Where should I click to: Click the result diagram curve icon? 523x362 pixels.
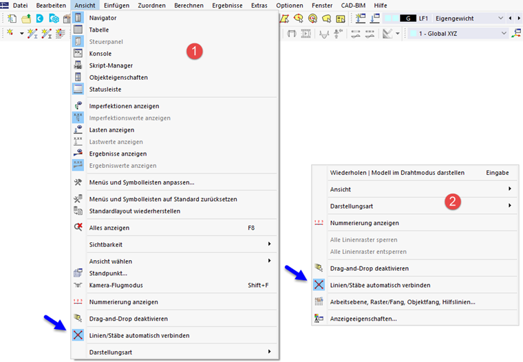(324, 34)
